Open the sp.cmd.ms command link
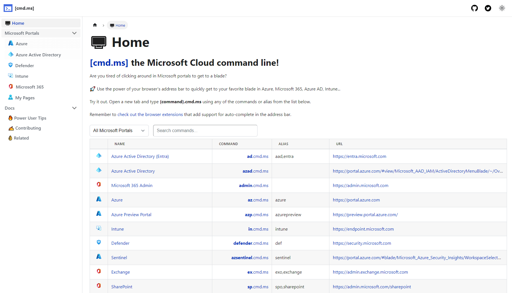512x293 pixels. tap(258, 287)
